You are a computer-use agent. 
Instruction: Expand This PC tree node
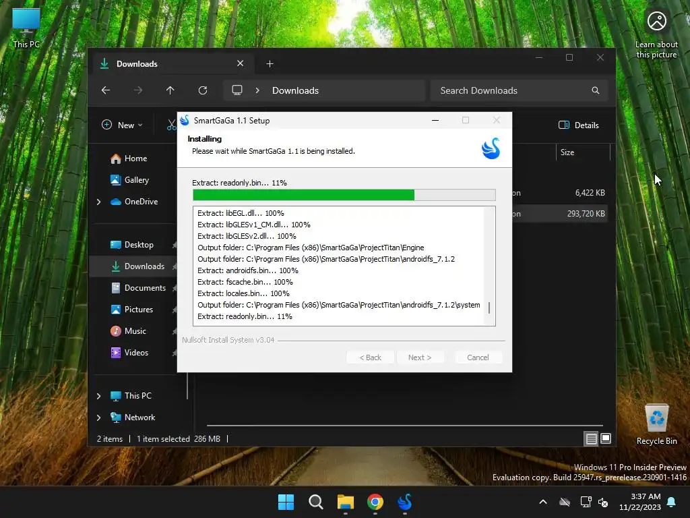(x=98, y=396)
